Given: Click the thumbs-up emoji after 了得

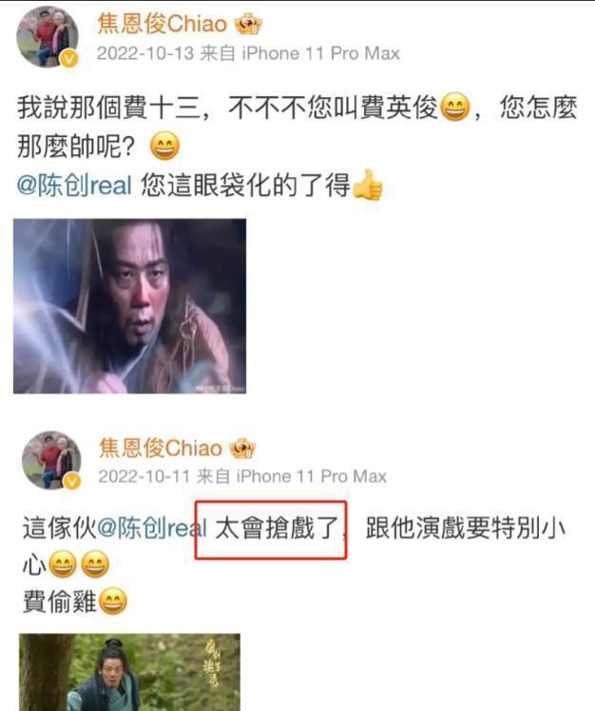Looking at the screenshot, I should coord(368,185).
